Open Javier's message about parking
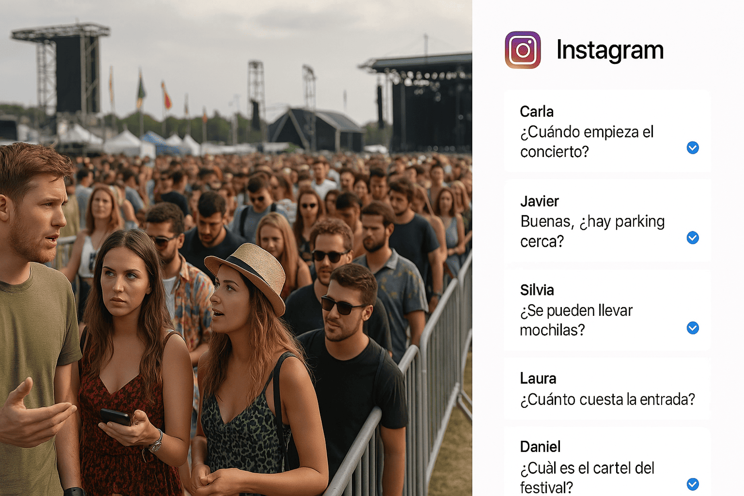This screenshot has width=744, height=496. click(x=607, y=221)
